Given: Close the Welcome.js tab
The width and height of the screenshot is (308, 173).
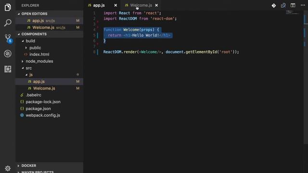Looking at the screenshot, I should coord(156,5).
